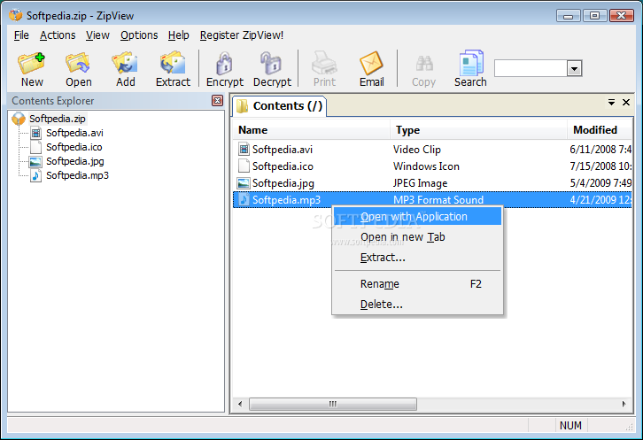Image resolution: width=643 pixels, height=440 pixels.
Task: Click the Search toolbar icon
Action: coord(471,63)
